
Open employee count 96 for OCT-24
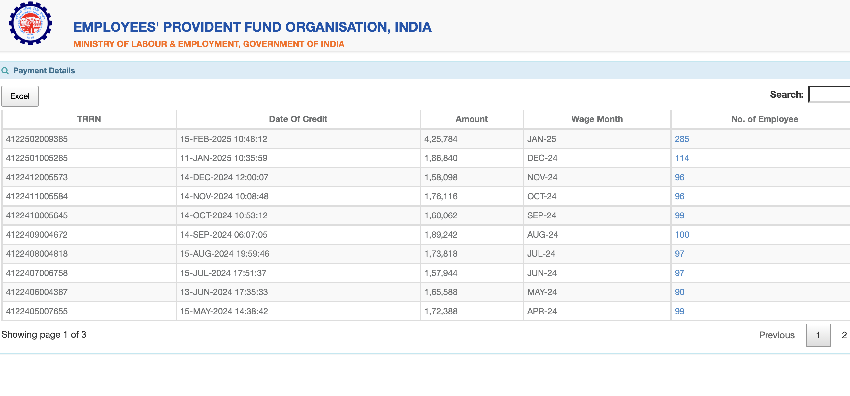tap(679, 196)
